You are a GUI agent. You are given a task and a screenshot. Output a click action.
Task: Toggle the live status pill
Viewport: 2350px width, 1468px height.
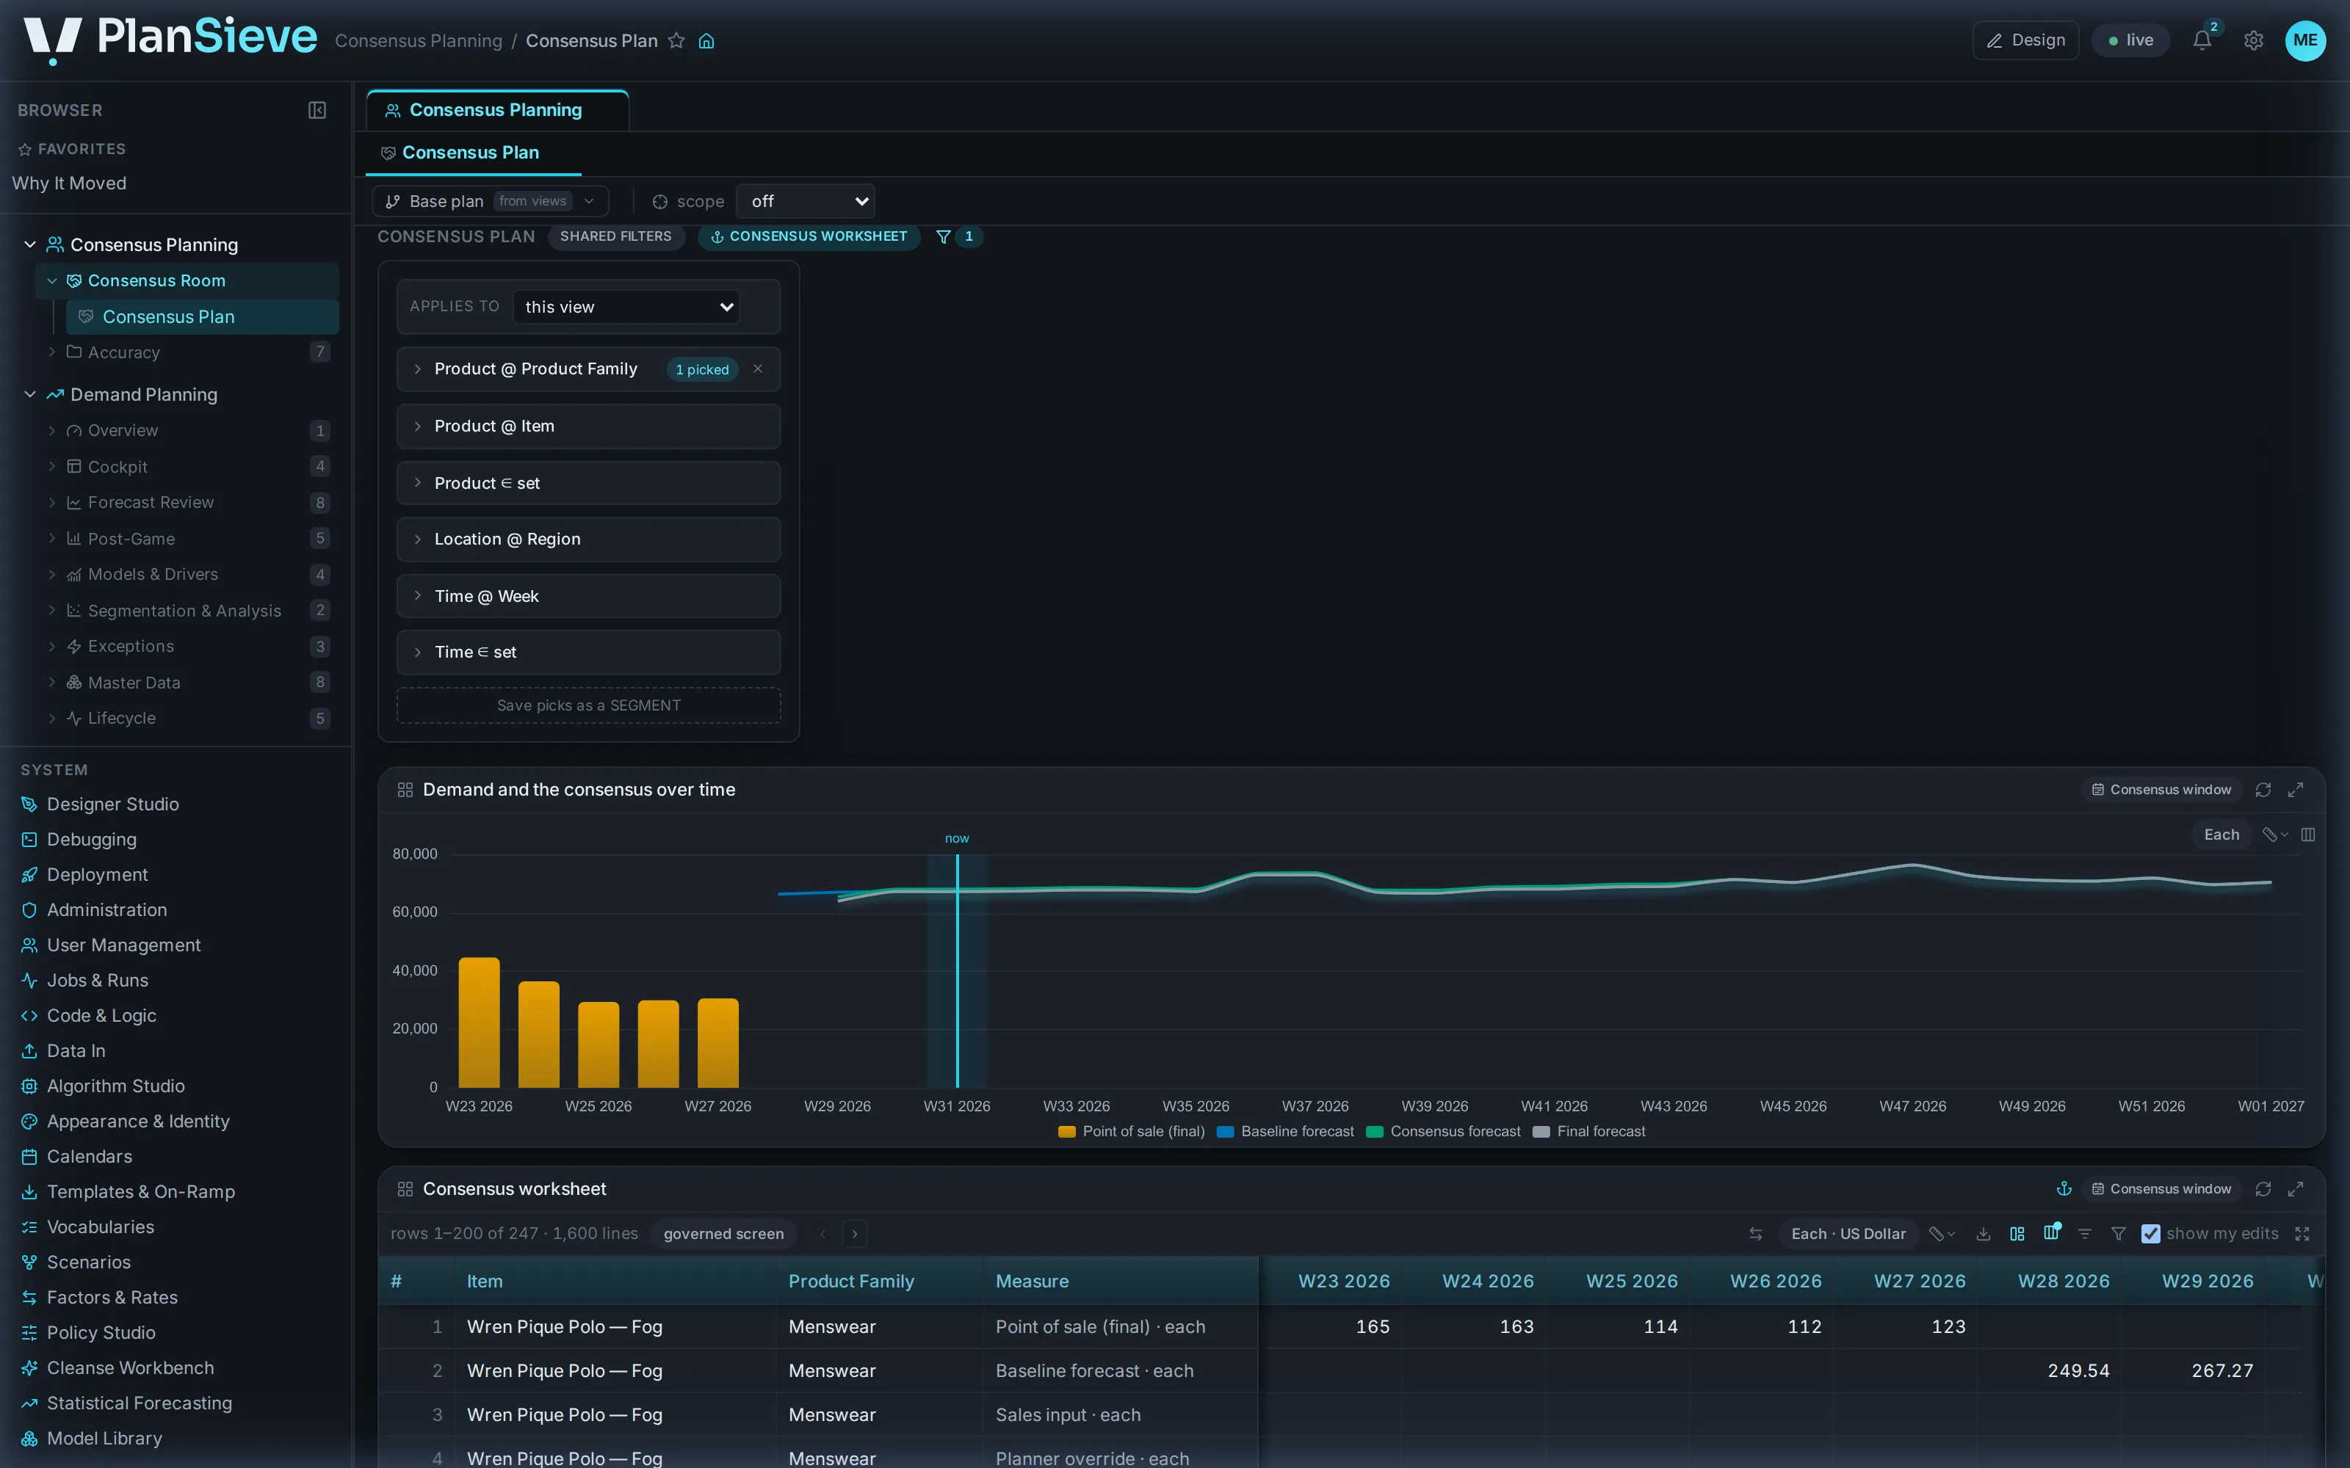(2130, 40)
